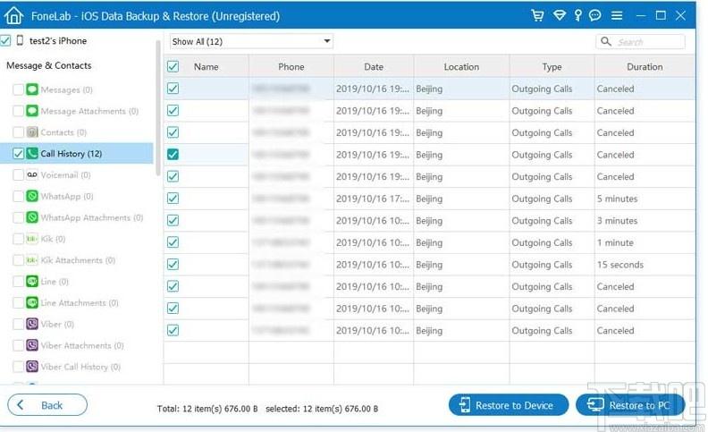Select Line Attachments (0) label
Image resolution: width=708 pixels, height=432 pixels.
80,302
